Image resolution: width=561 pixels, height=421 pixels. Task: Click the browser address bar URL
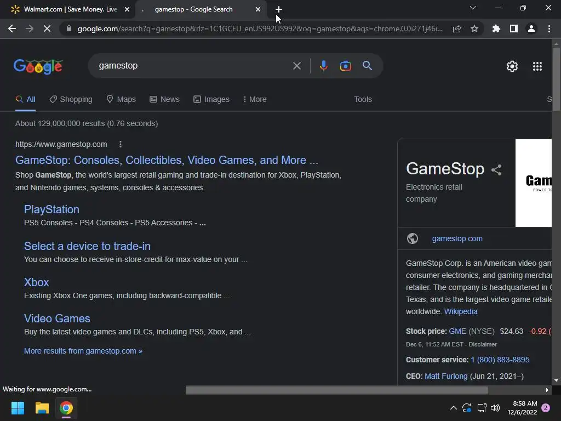click(x=260, y=29)
